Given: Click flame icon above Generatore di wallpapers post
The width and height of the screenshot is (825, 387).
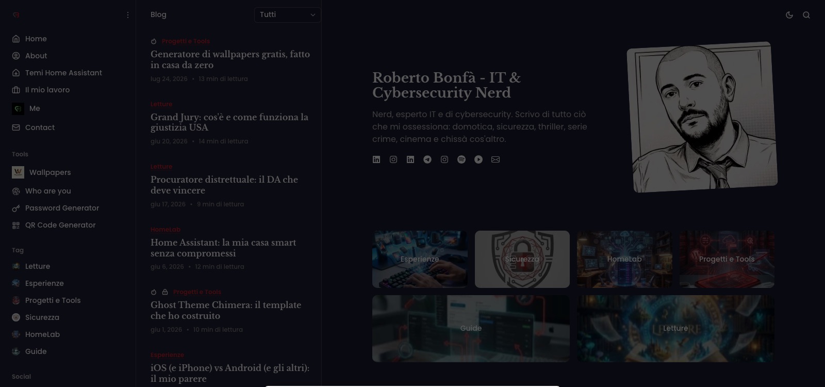Looking at the screenshot, I should 154,41.
